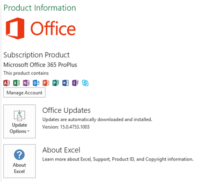Click the Skype/Lync app icon
Image resolution: width=206 pixels, height=182 pixels.
pyautogui.click(x=85, y=83)
